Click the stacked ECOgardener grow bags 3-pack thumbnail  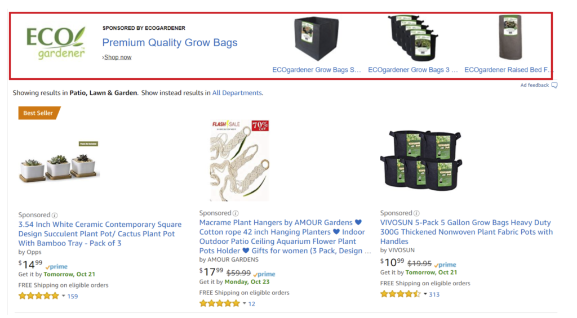(x=413, y=37)
